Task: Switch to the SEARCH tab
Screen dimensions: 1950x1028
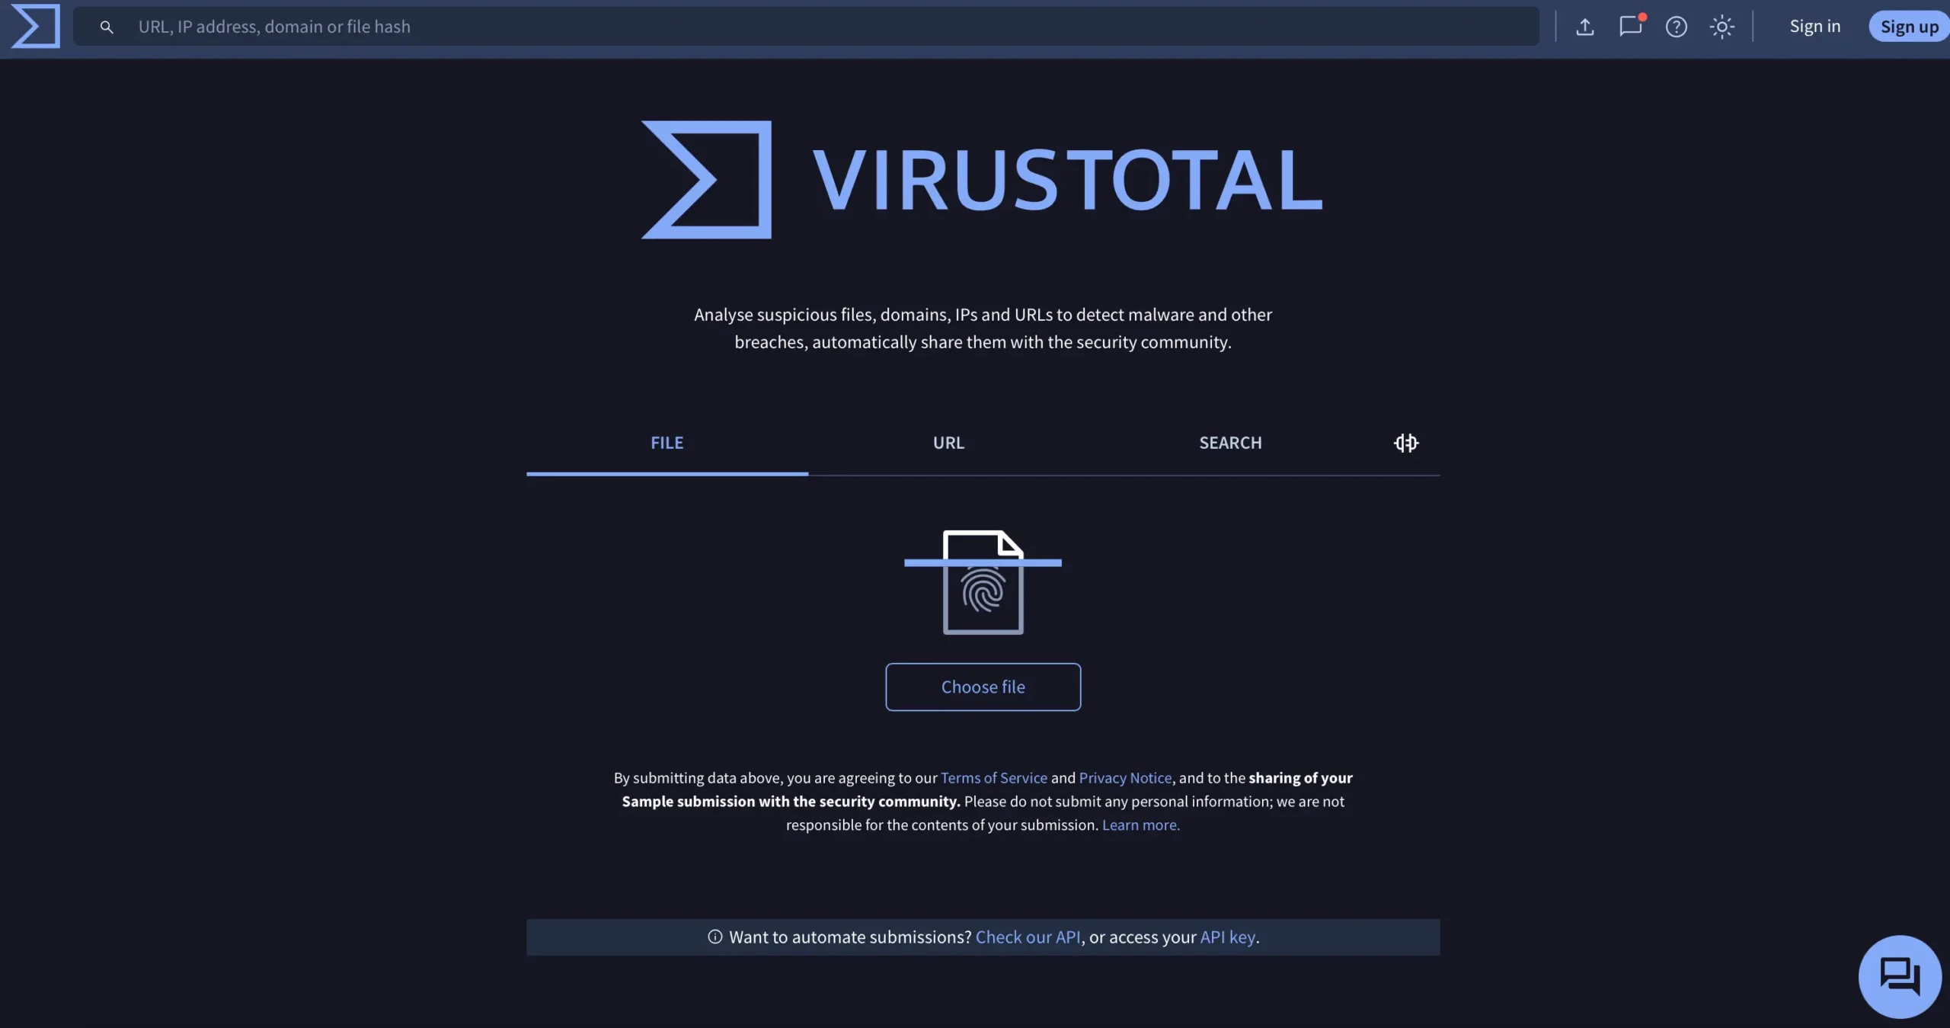Action: click(x=1230, y=441)
